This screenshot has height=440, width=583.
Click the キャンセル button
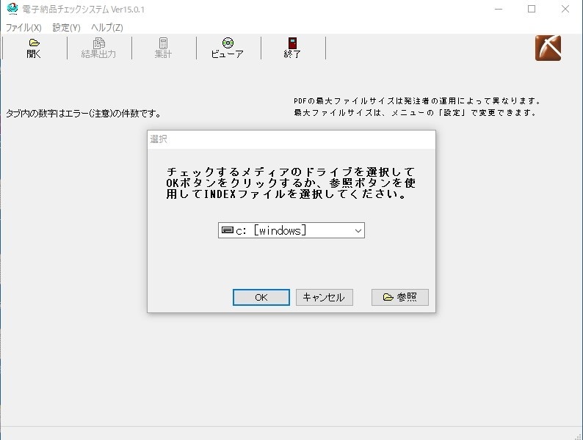[325, 298]
